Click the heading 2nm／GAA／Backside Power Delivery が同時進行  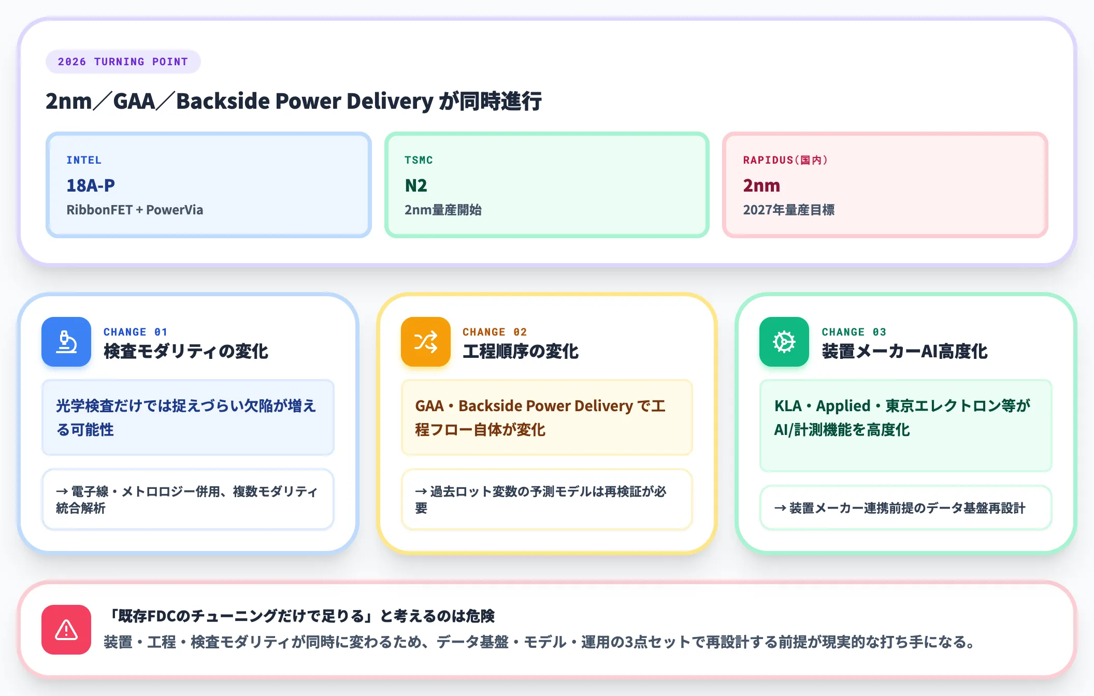294,101
